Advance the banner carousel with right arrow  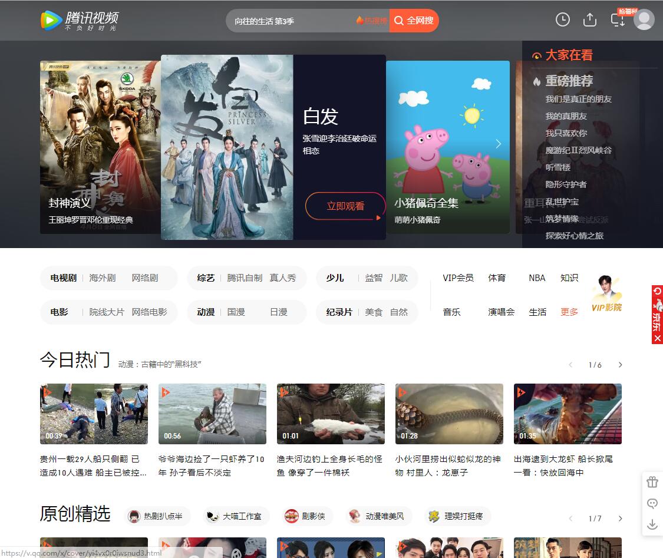499,144
